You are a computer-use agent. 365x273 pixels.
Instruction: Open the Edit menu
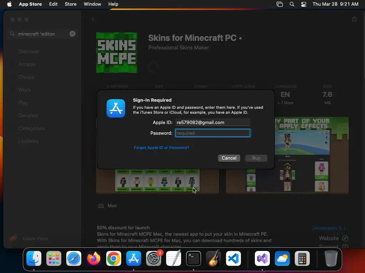coord(53,4)
